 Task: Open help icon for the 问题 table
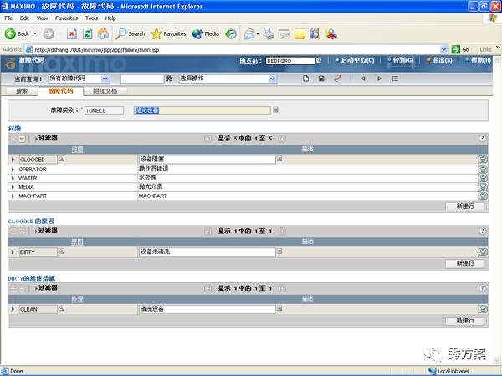click(483, 139)
